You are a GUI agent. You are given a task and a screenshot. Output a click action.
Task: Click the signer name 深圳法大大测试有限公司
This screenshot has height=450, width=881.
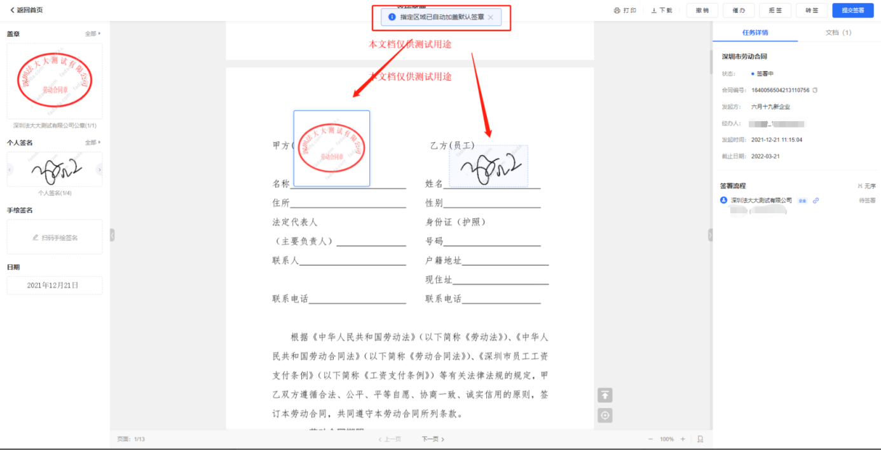point(761,201)
